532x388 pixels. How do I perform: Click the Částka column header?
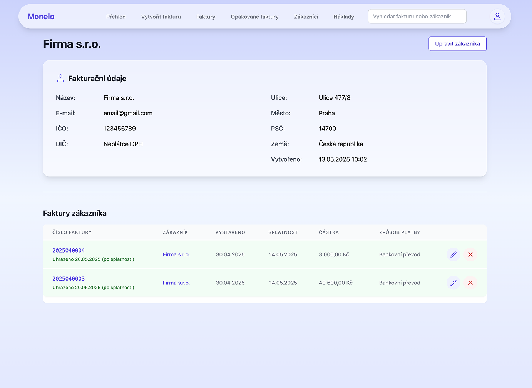pyautogui.click(x=329, y=232)
